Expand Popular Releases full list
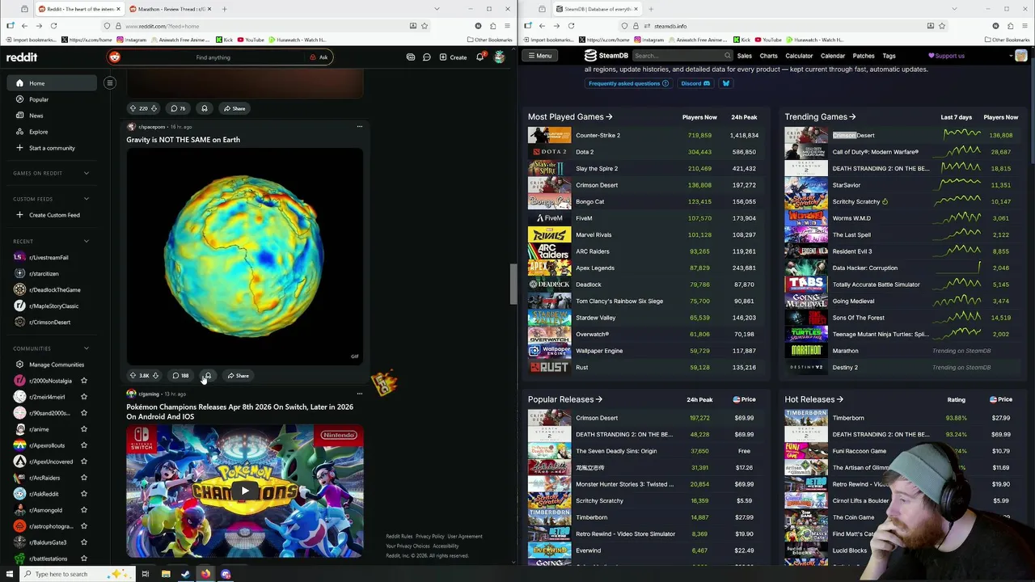 [x=565, y=399]
